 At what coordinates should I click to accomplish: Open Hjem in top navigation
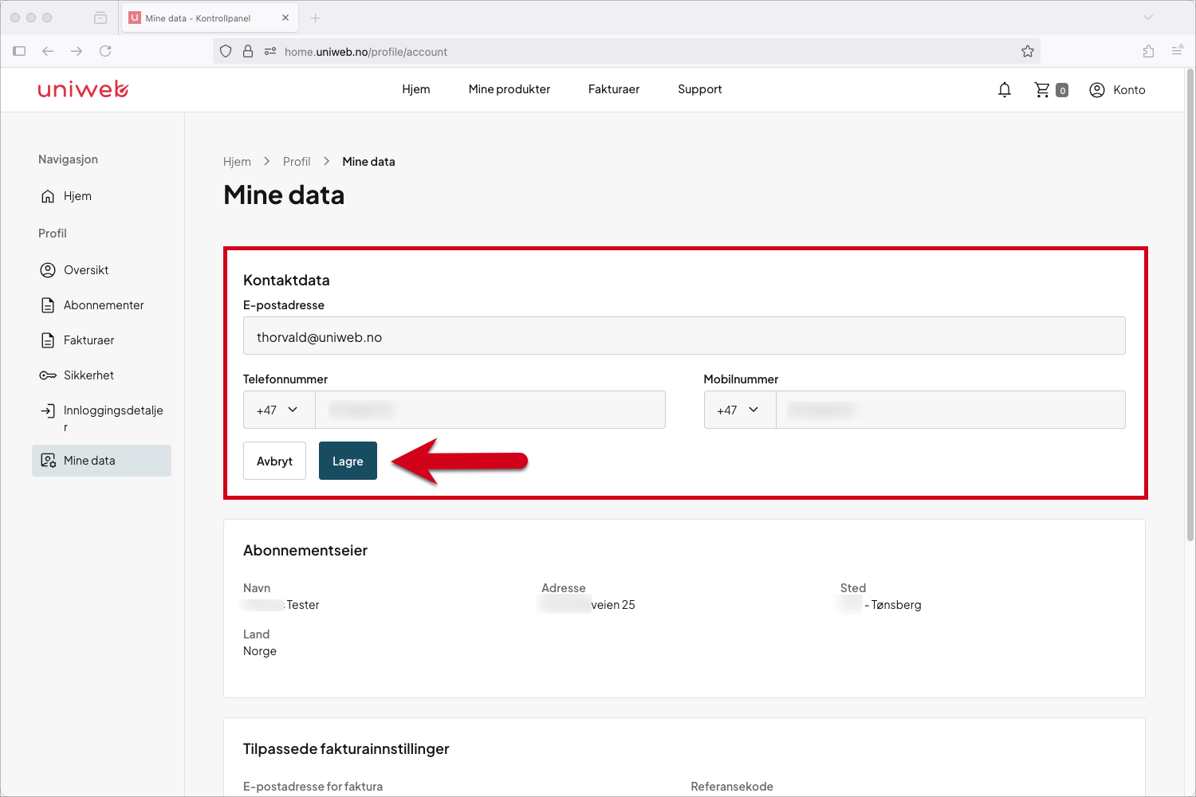coord(416,89)
